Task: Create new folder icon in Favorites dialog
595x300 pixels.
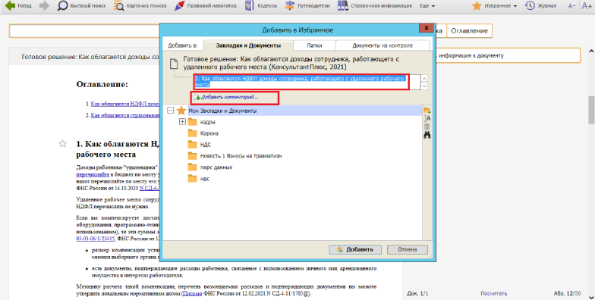Action: pyautogui.click(x=427, y=111)
